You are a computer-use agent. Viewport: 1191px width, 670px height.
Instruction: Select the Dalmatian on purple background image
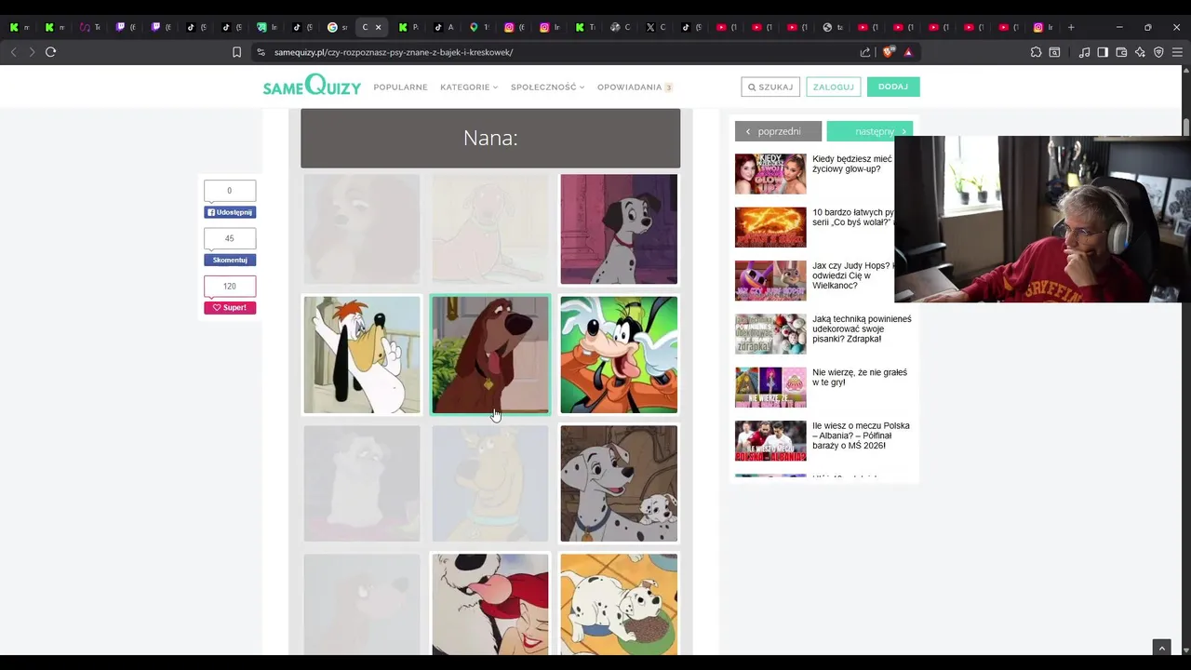pos(619,229)
